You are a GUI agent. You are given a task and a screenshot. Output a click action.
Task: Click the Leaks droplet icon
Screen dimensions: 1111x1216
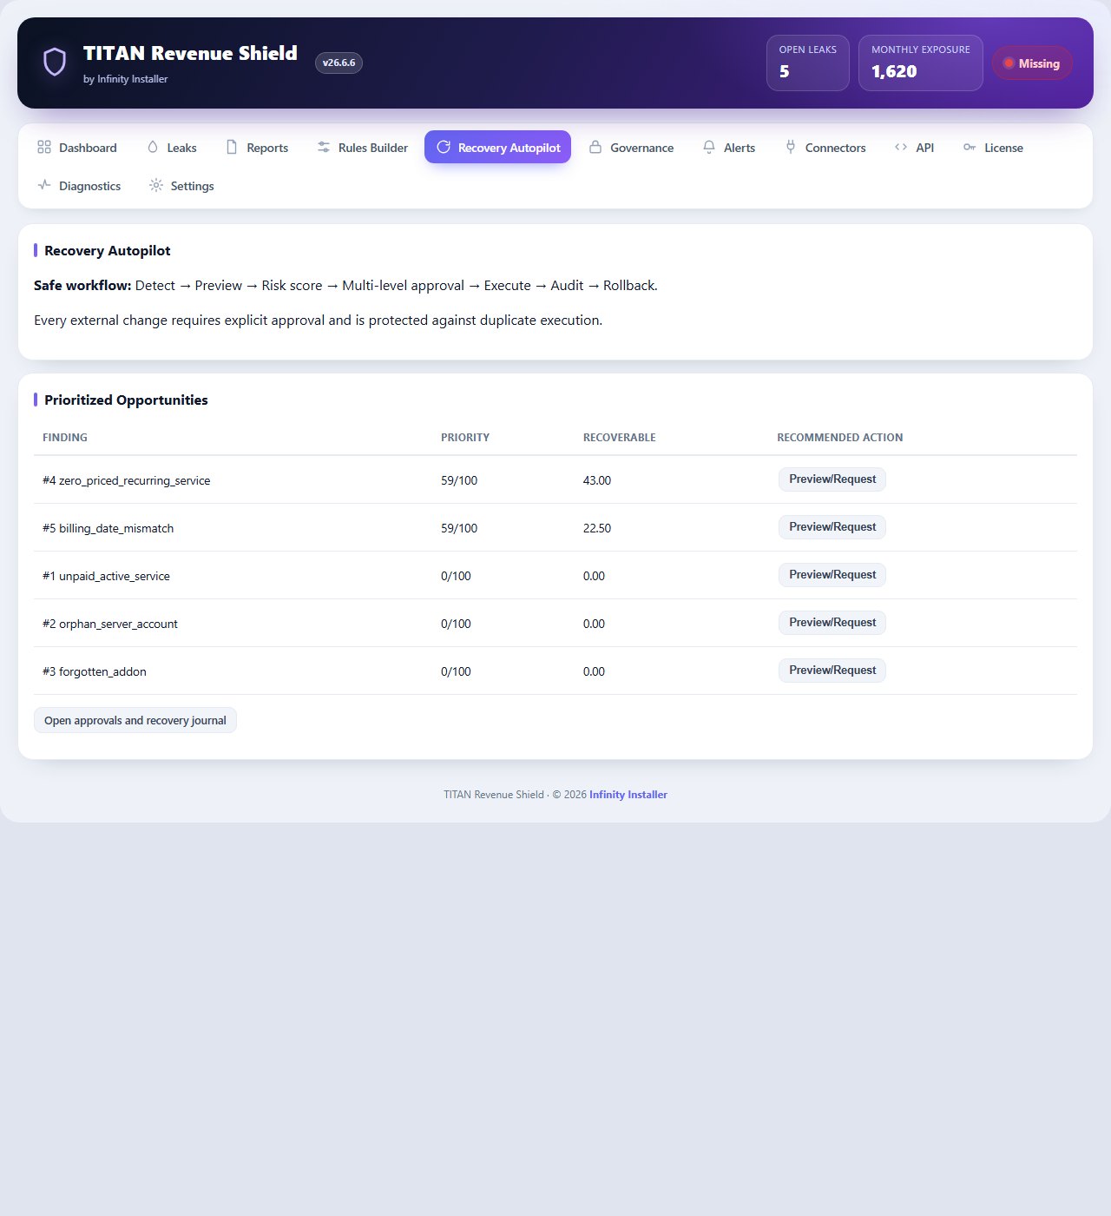point(153,148)
